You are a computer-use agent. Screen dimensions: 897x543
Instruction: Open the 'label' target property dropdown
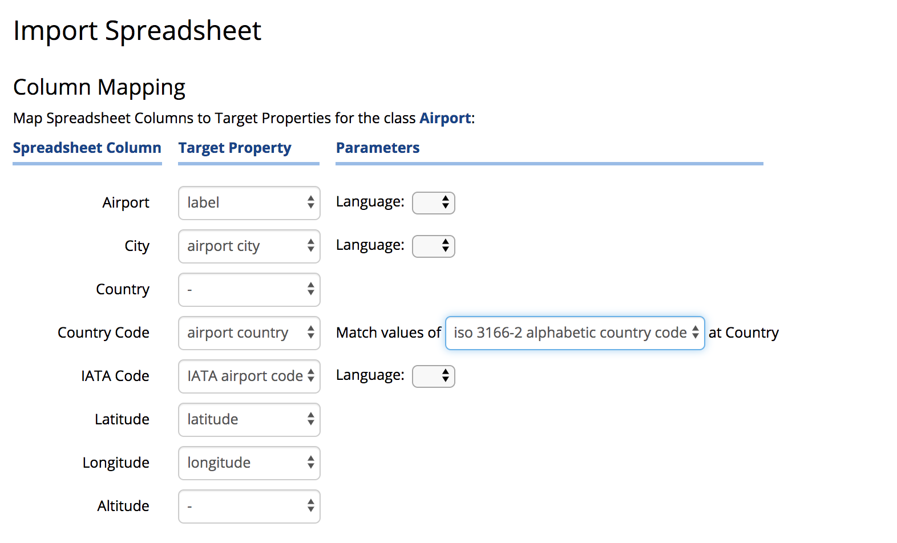(x=249, y=203)
